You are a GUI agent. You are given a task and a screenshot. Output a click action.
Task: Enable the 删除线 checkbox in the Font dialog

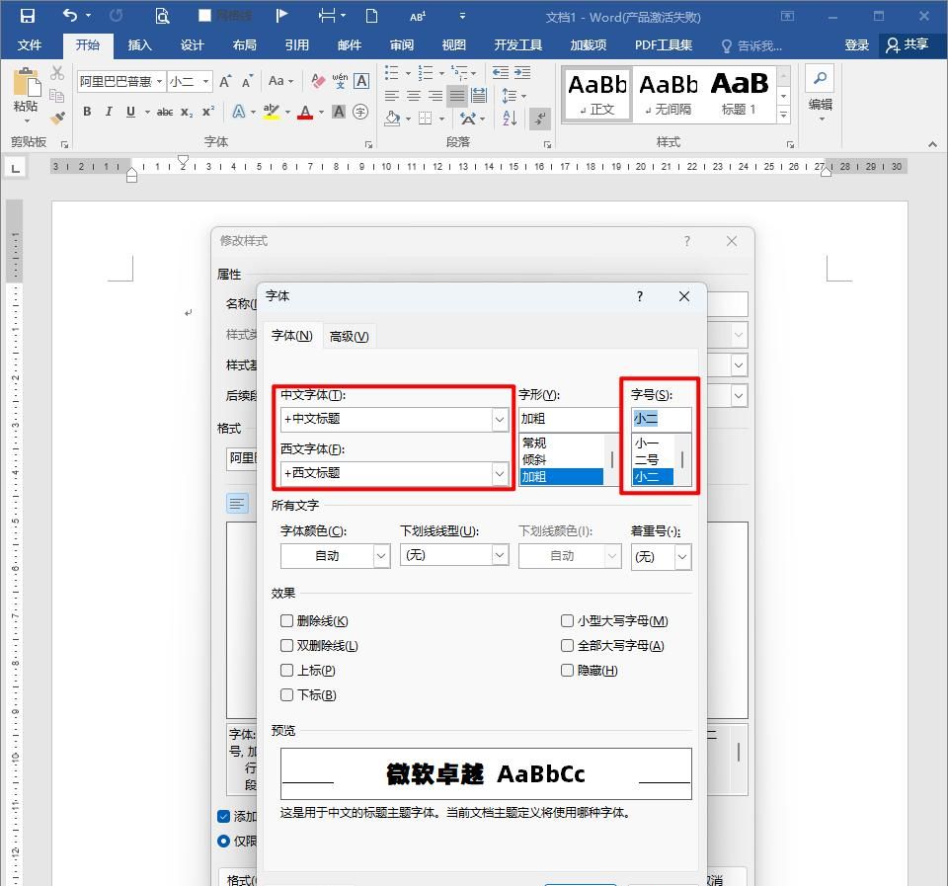287,618
